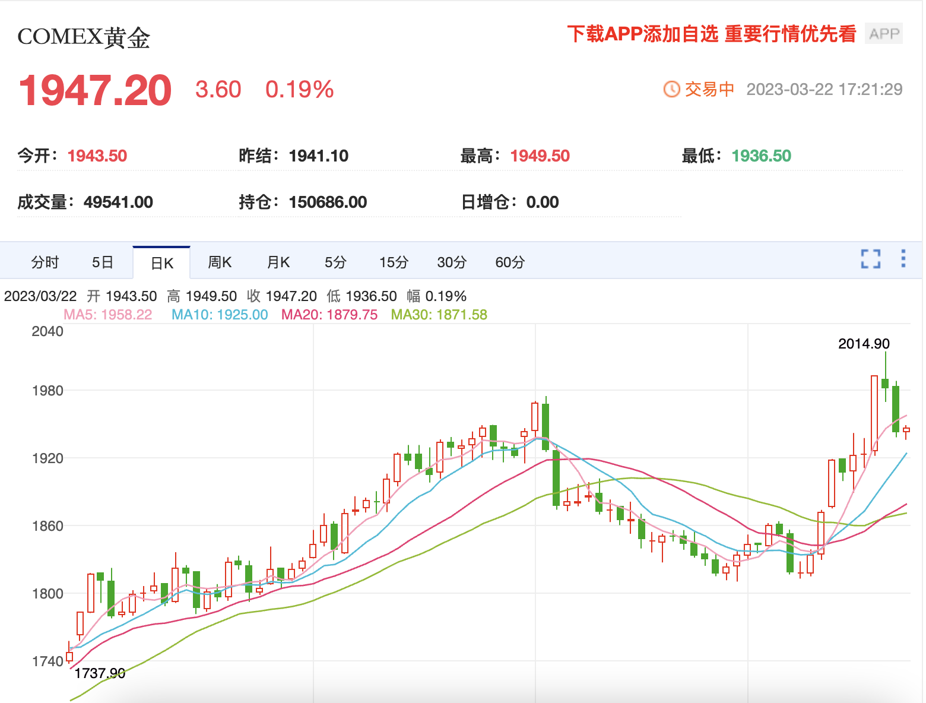Viewport: 926px width, 703px height.
Task: Toggle the MA20 moving average line
Action: (329, 315)
